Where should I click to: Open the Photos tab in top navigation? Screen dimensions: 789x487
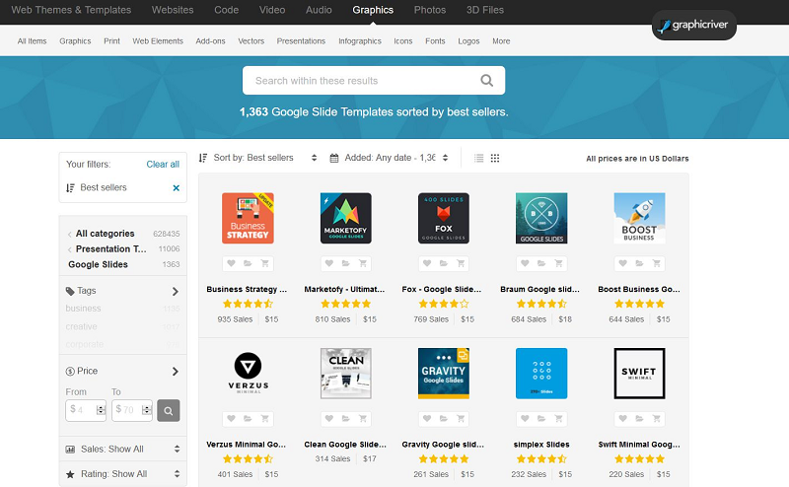429,10
